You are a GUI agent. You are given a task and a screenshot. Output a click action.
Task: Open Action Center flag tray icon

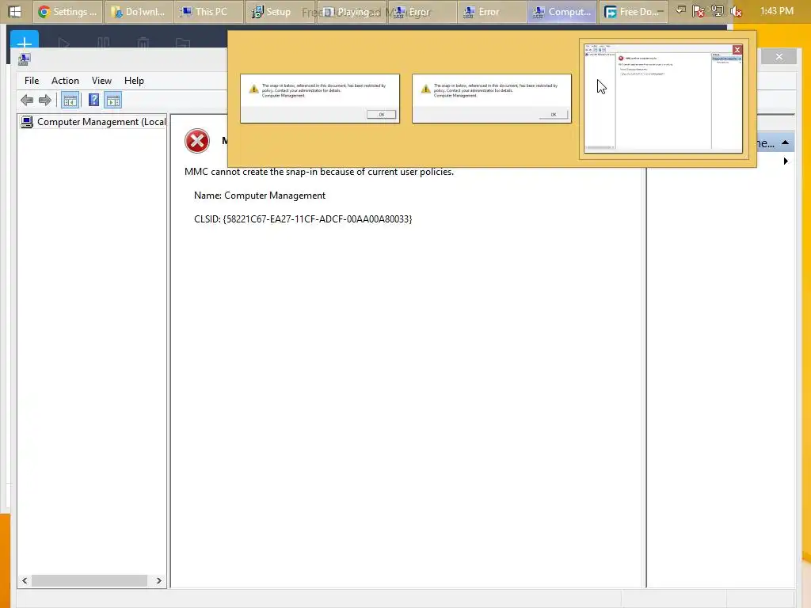pyautogui.click(x=699, y=11)
